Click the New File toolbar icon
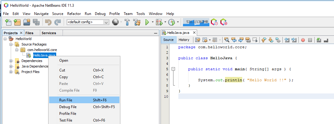Viewport: 334px width, 124px height. (8, 22)
